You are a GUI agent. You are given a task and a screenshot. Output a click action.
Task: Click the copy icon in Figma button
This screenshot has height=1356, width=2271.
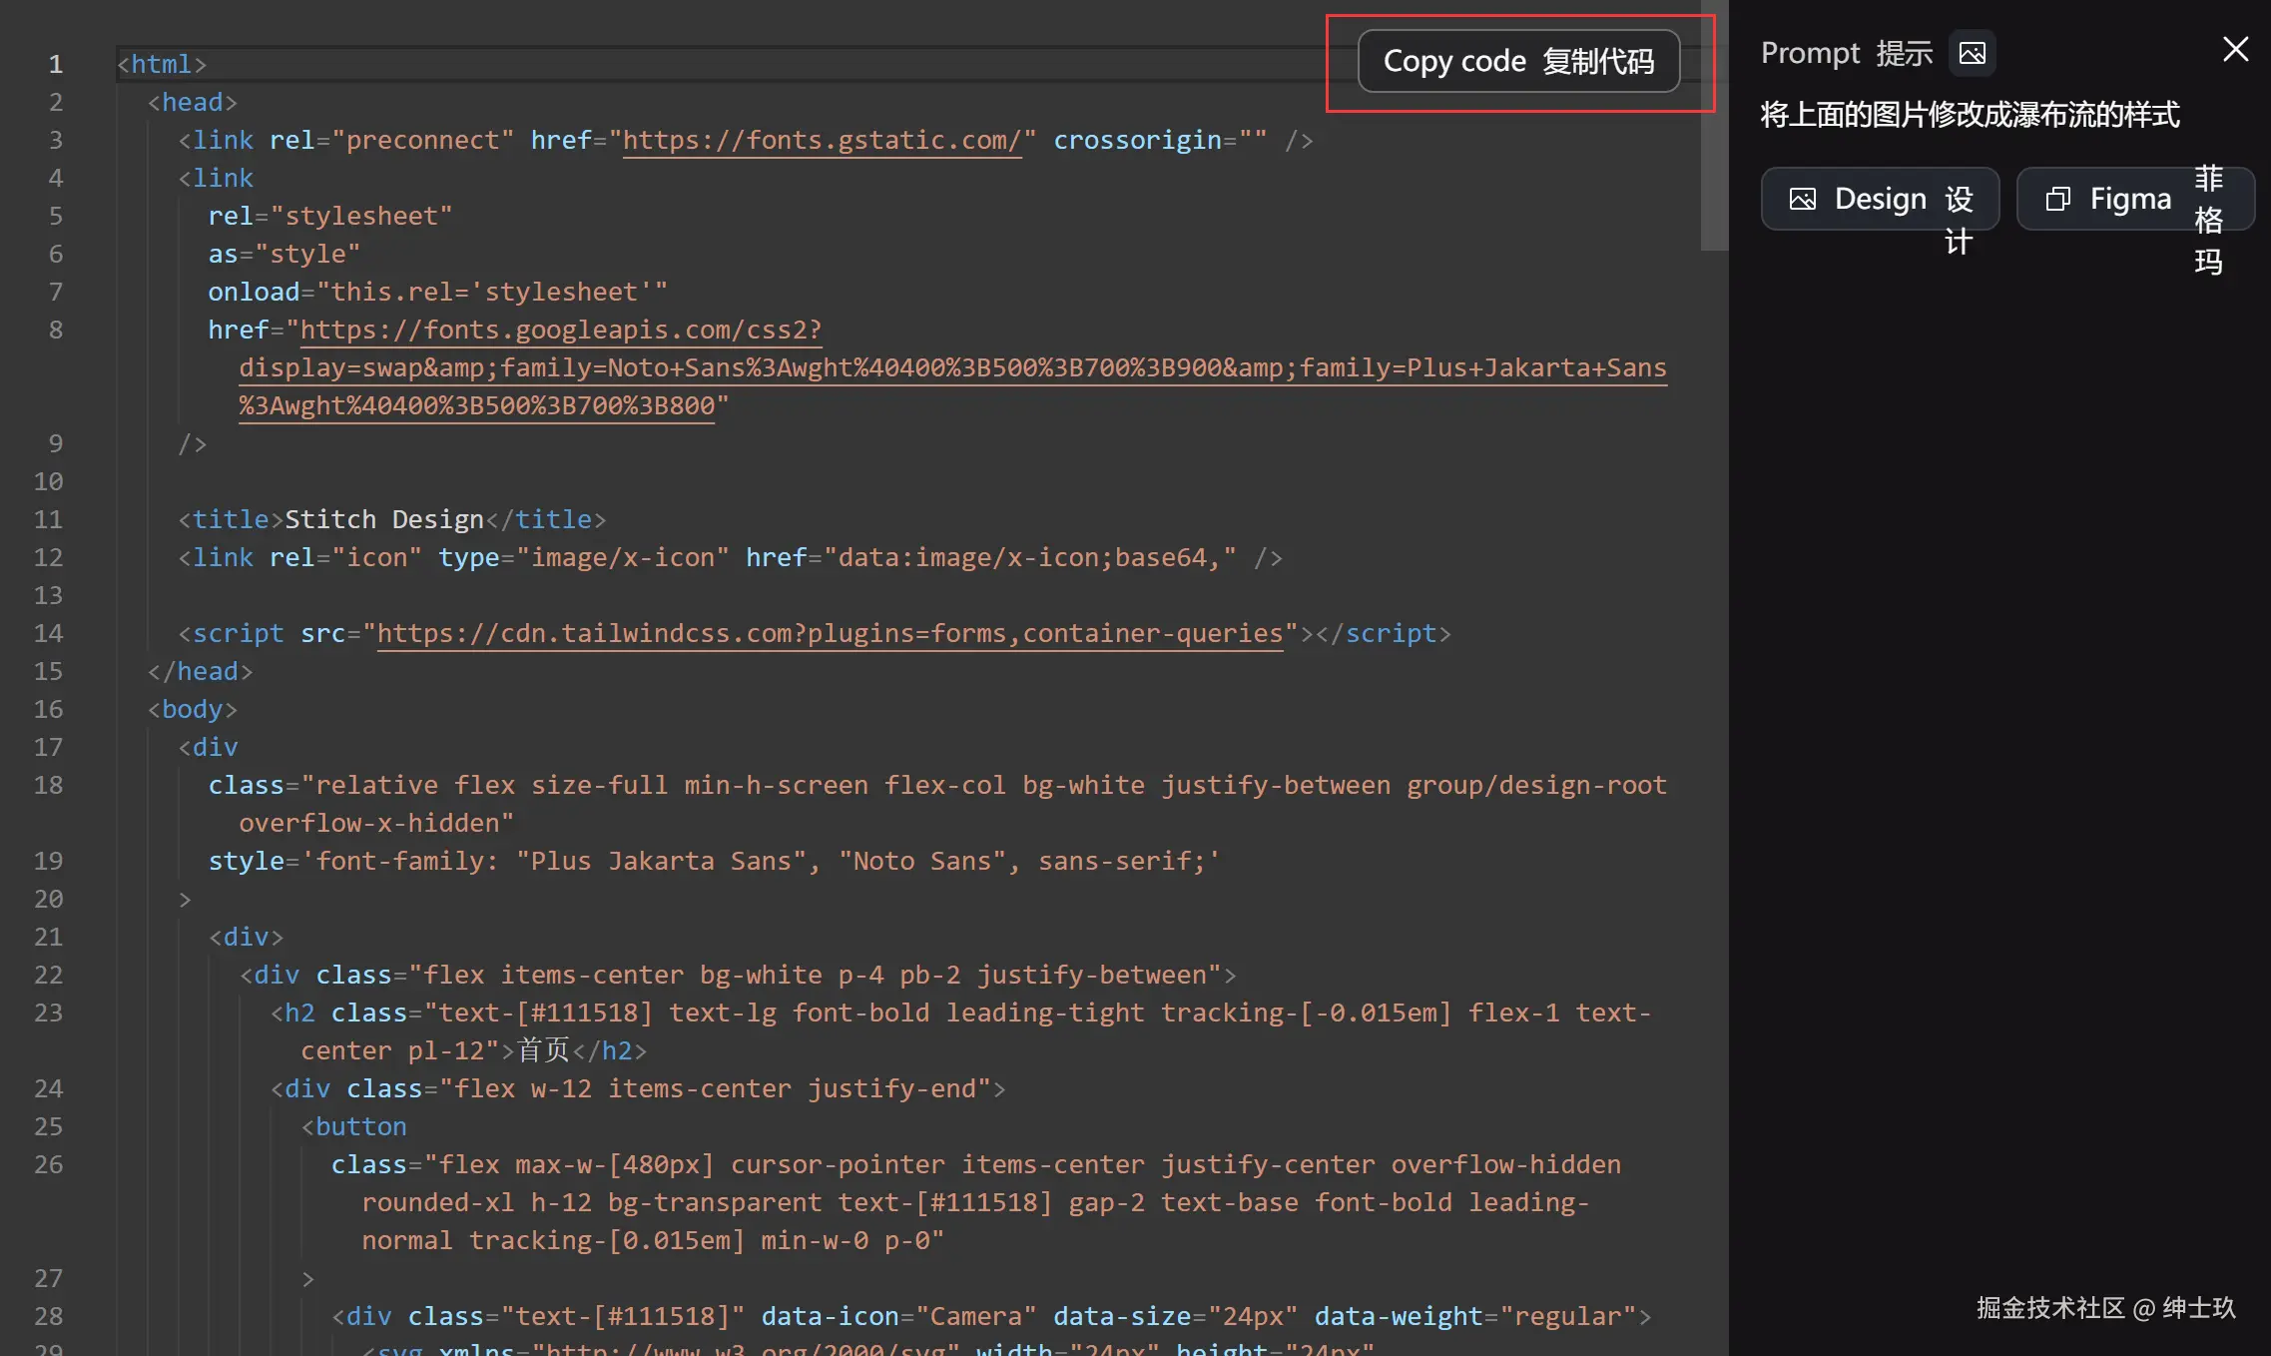click(x=2057, y=199)
